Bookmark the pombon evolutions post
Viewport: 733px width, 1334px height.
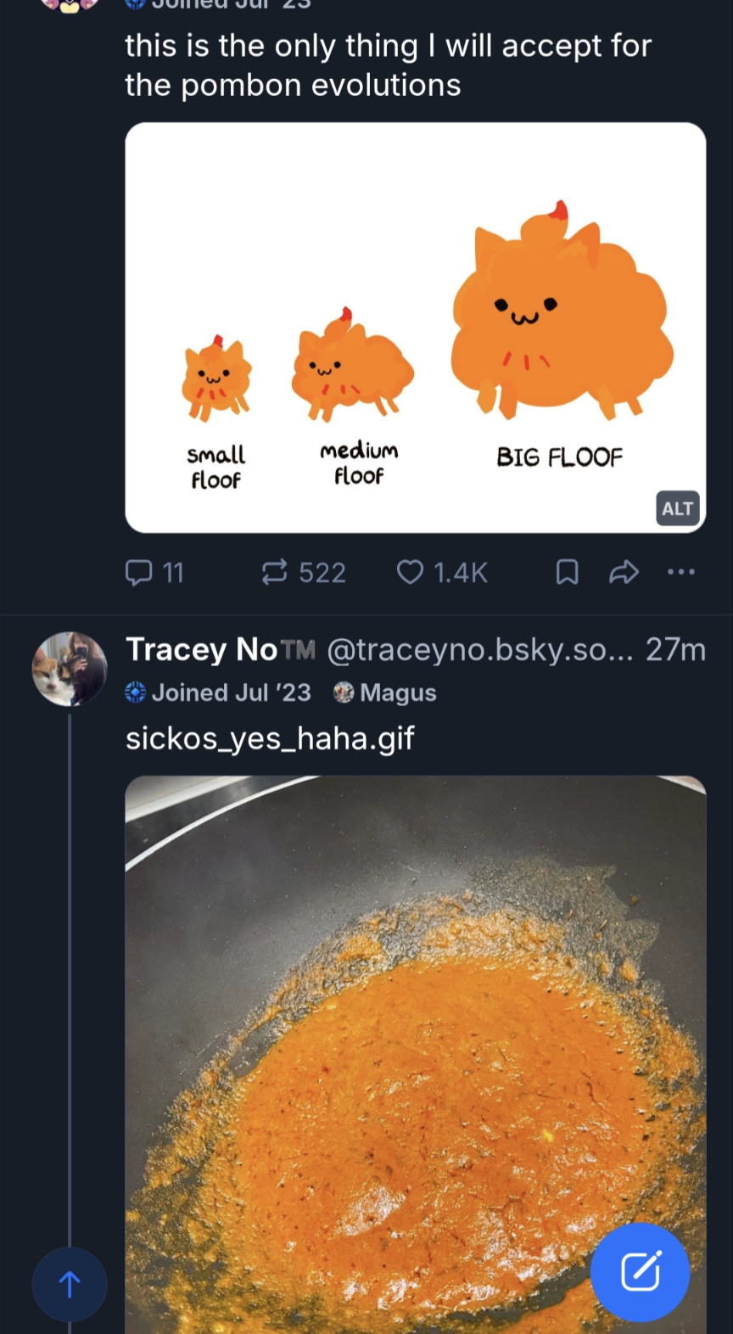pyautogui.click(x=567, y=573)
